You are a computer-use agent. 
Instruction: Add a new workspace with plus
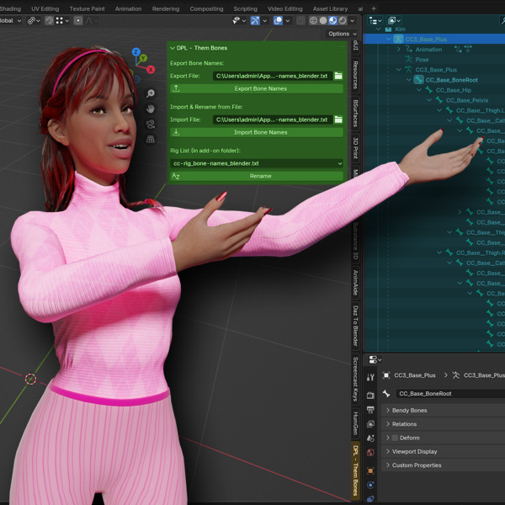374,8
